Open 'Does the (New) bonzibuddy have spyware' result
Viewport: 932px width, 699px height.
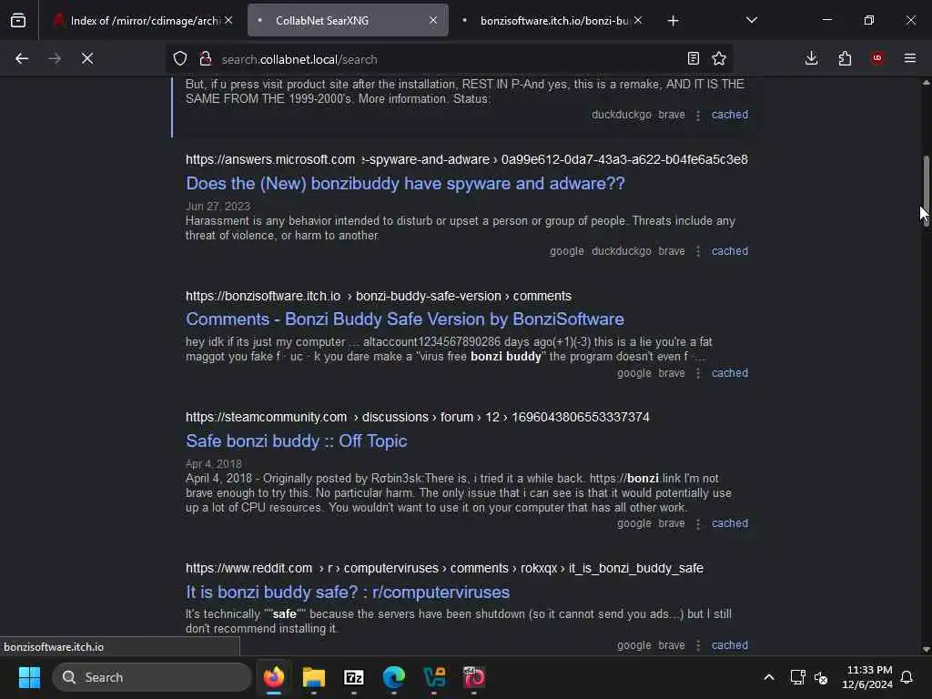pos(405,183)
